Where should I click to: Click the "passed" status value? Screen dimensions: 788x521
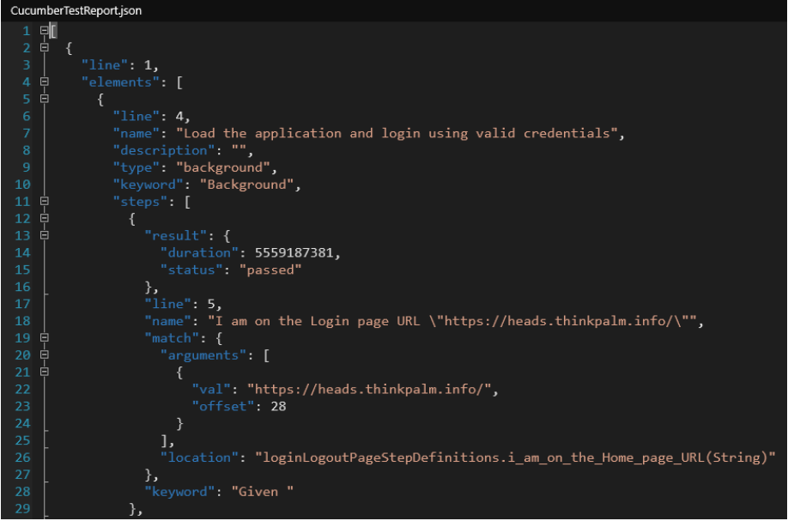(270, 269)
